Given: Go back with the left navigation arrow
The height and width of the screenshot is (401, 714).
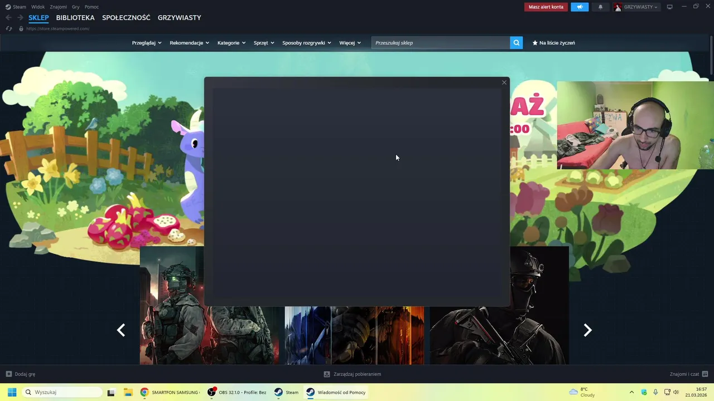Looking at the screenshot, I should click(x=8, y=18).
